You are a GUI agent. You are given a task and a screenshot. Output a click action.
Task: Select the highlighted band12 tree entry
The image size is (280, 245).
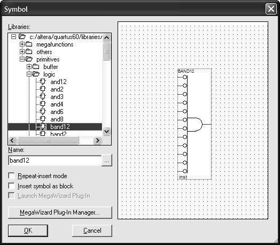(x=55, y=127)
